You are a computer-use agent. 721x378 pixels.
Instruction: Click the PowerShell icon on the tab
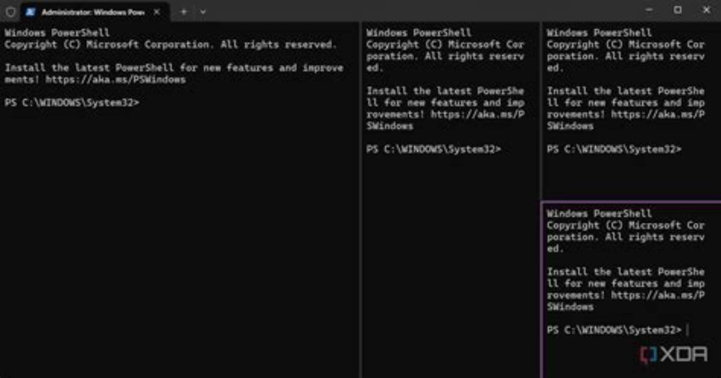pyautogui.click(x=30, y=12)
